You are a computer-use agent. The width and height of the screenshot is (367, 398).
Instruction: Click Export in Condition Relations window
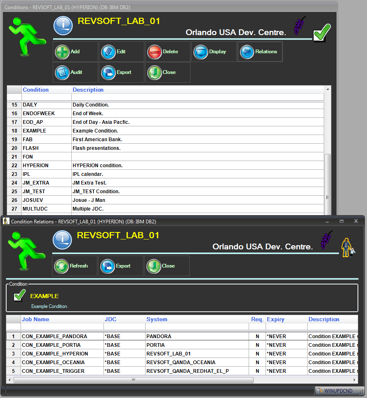[x=120, y=266]
